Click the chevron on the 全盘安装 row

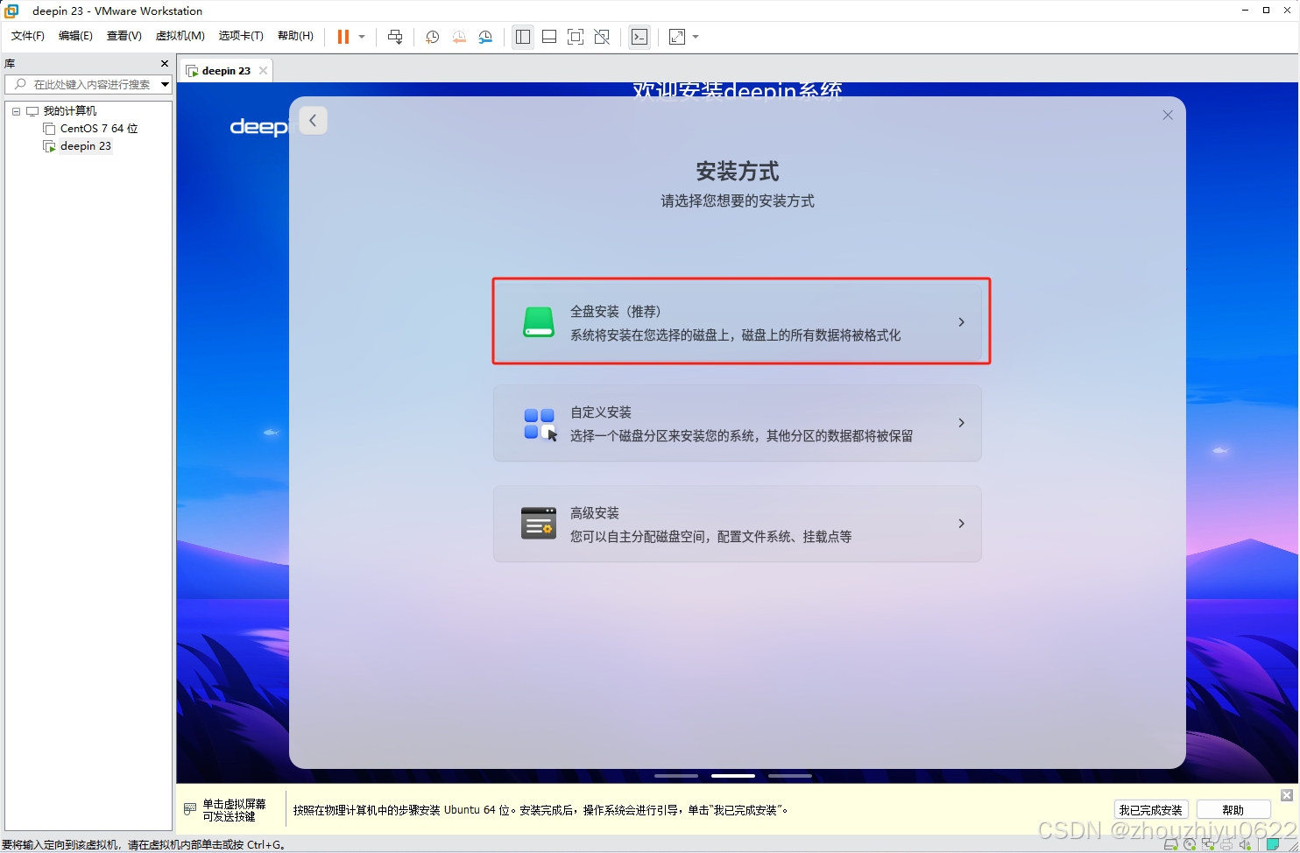pyautogui.click(x=961, y=322)
